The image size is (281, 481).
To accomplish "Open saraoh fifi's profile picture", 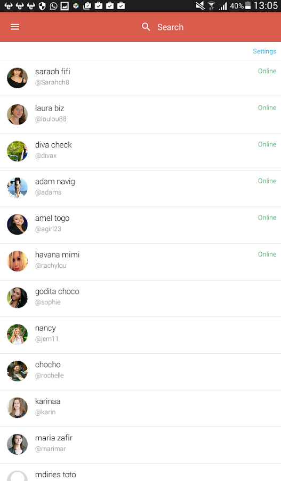I will (x=18, y=78).
